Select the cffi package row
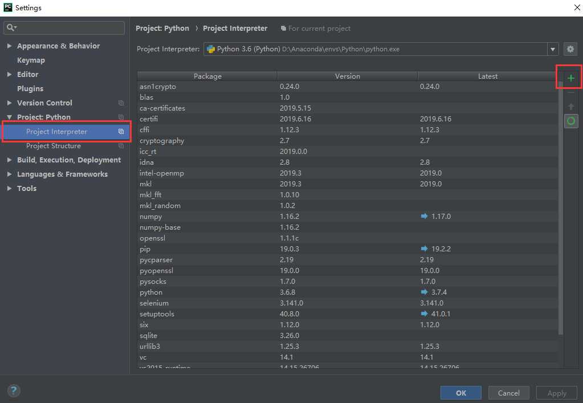The image size is (583, 403). tap(347, 130)
